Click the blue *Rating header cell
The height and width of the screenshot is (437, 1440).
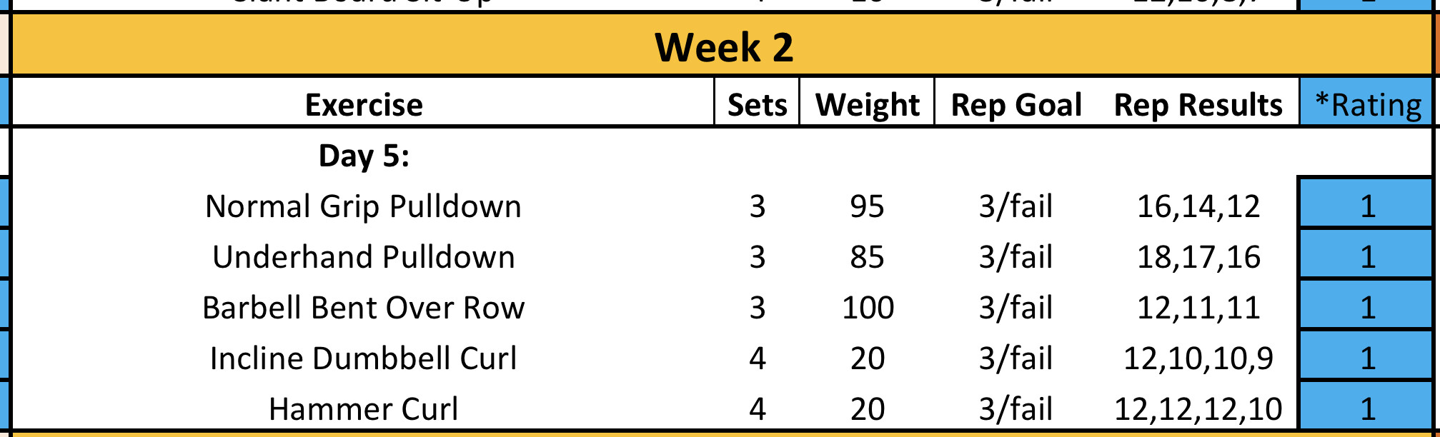click(1368, 105)
